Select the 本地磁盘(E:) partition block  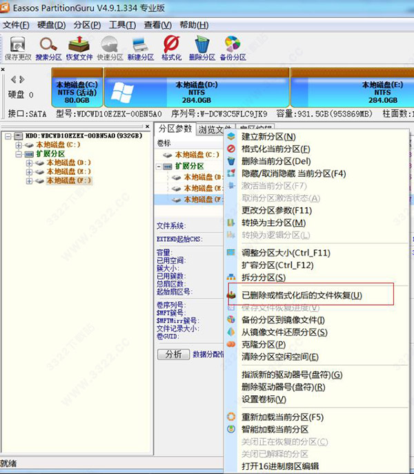[352, 88]
